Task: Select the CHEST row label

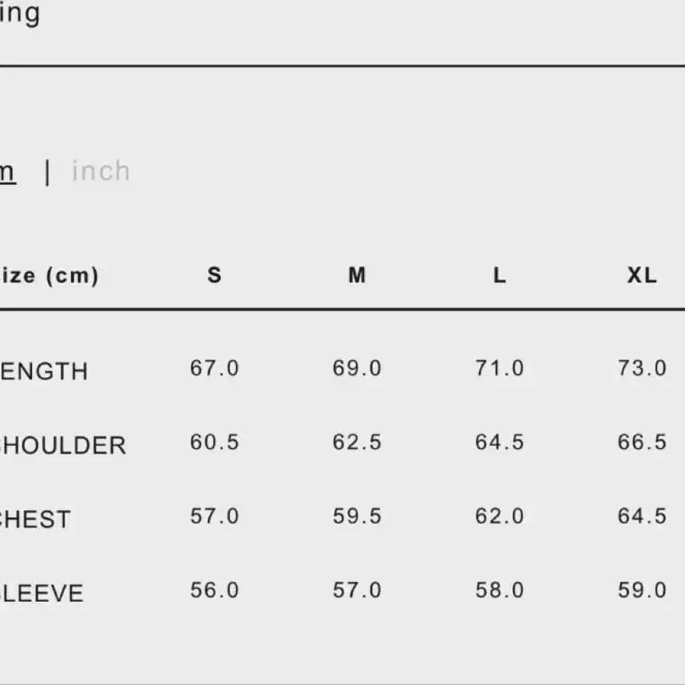Action: (35, 520)
